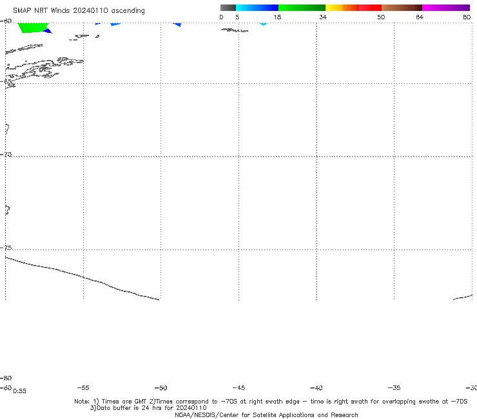The width and height of the screenshot is (477, 419).
Task: Click the latitude label -70
Action: [x=6, y=155]
